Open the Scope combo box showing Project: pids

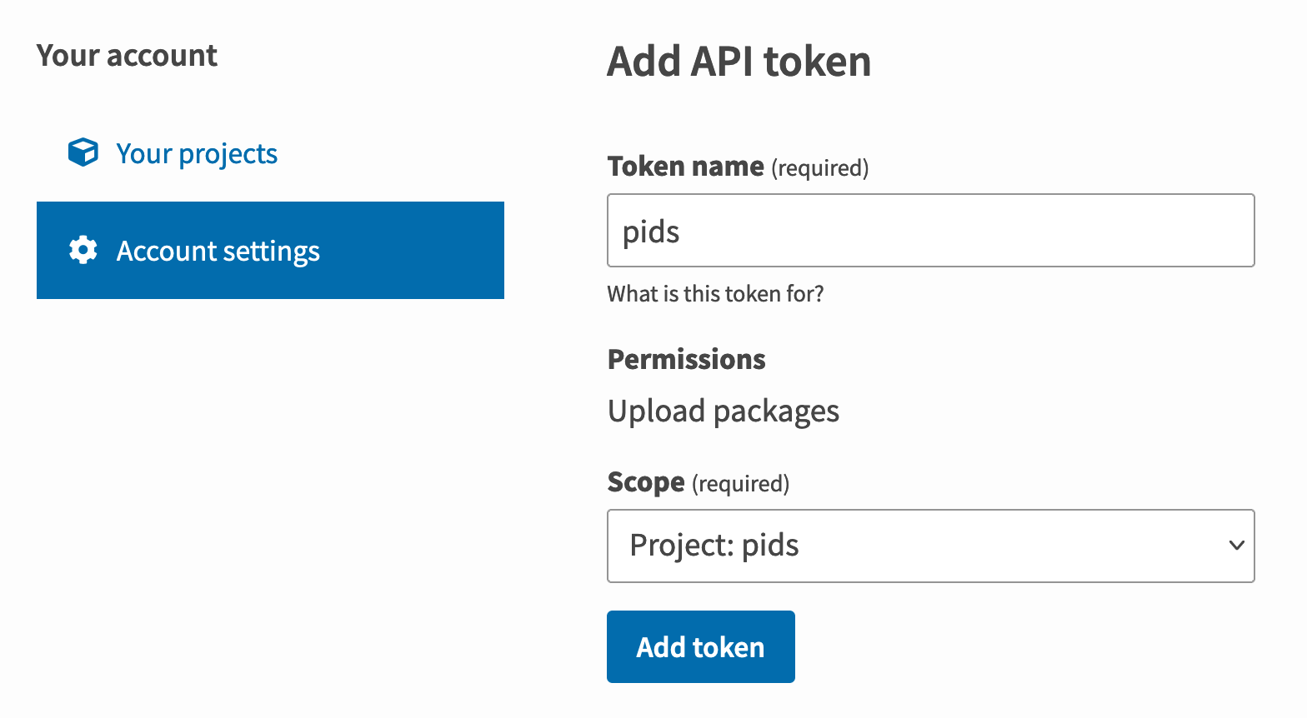(931, 546)
